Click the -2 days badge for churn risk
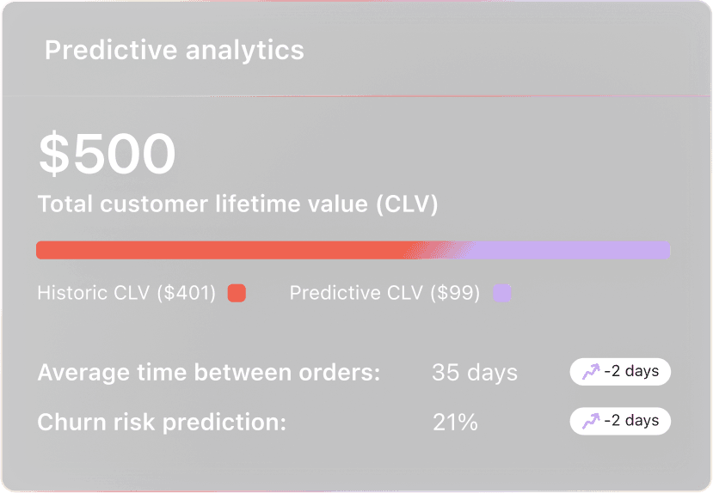713x493 pixels. [620, 421]
